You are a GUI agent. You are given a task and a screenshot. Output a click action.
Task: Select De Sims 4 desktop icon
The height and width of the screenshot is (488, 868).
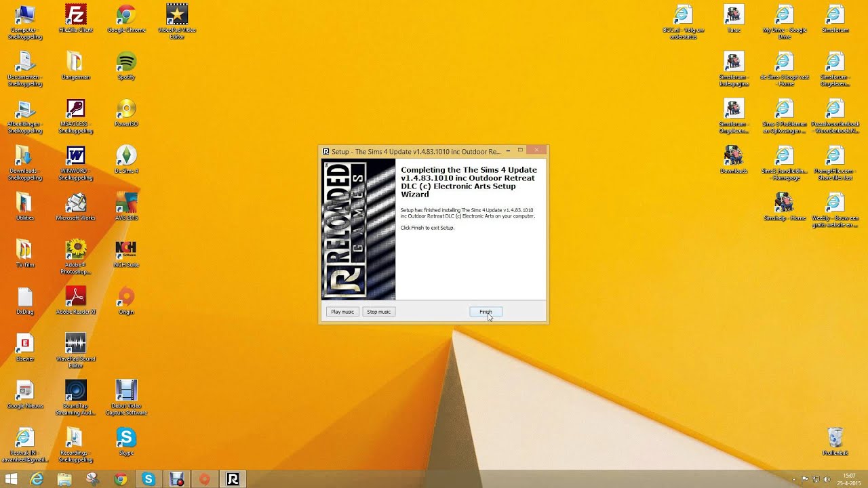point(126,159)
